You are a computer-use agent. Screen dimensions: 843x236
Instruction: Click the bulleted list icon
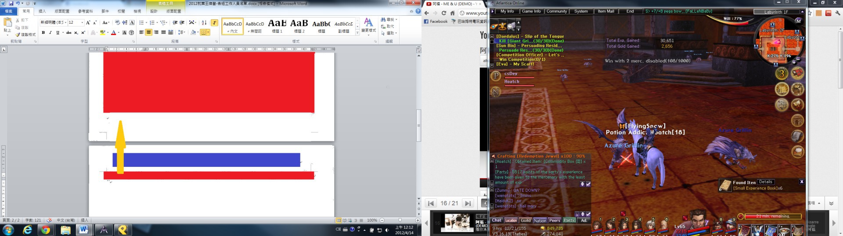pos(142,22)
